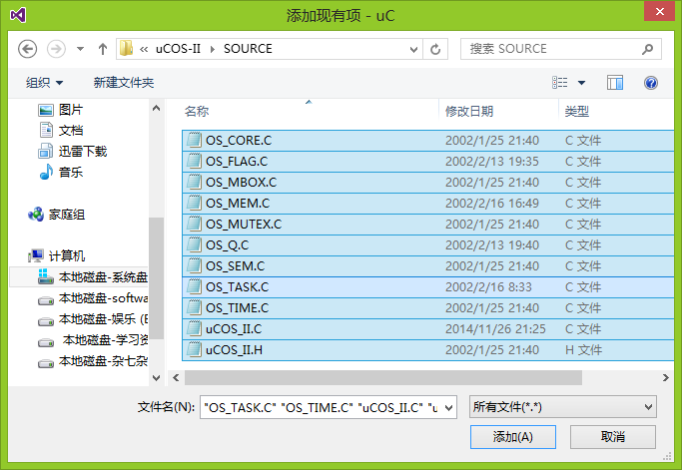Open 本地磁盘-系统盘 drive
Viewport: 682px width, 470px height.
(x=92, y=277)
